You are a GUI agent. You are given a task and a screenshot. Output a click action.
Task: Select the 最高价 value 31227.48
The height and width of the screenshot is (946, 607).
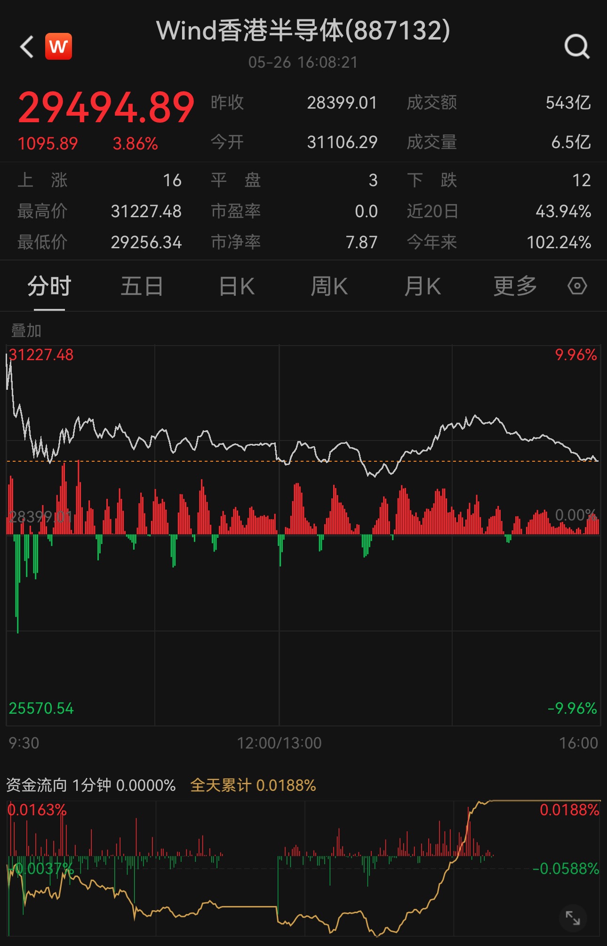[x=146, y=211]
